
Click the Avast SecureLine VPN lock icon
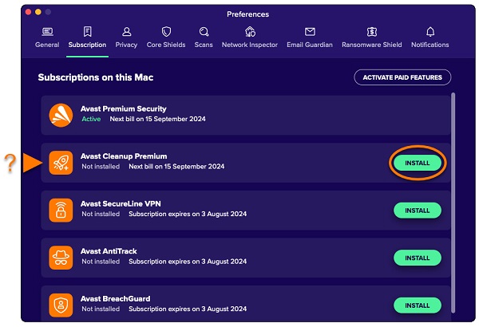pos(61,211)
